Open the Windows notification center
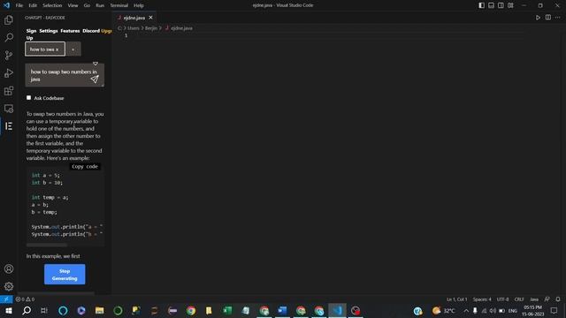Image resolution: width=566 pixels, height=318 pixels. pos(555,310)
